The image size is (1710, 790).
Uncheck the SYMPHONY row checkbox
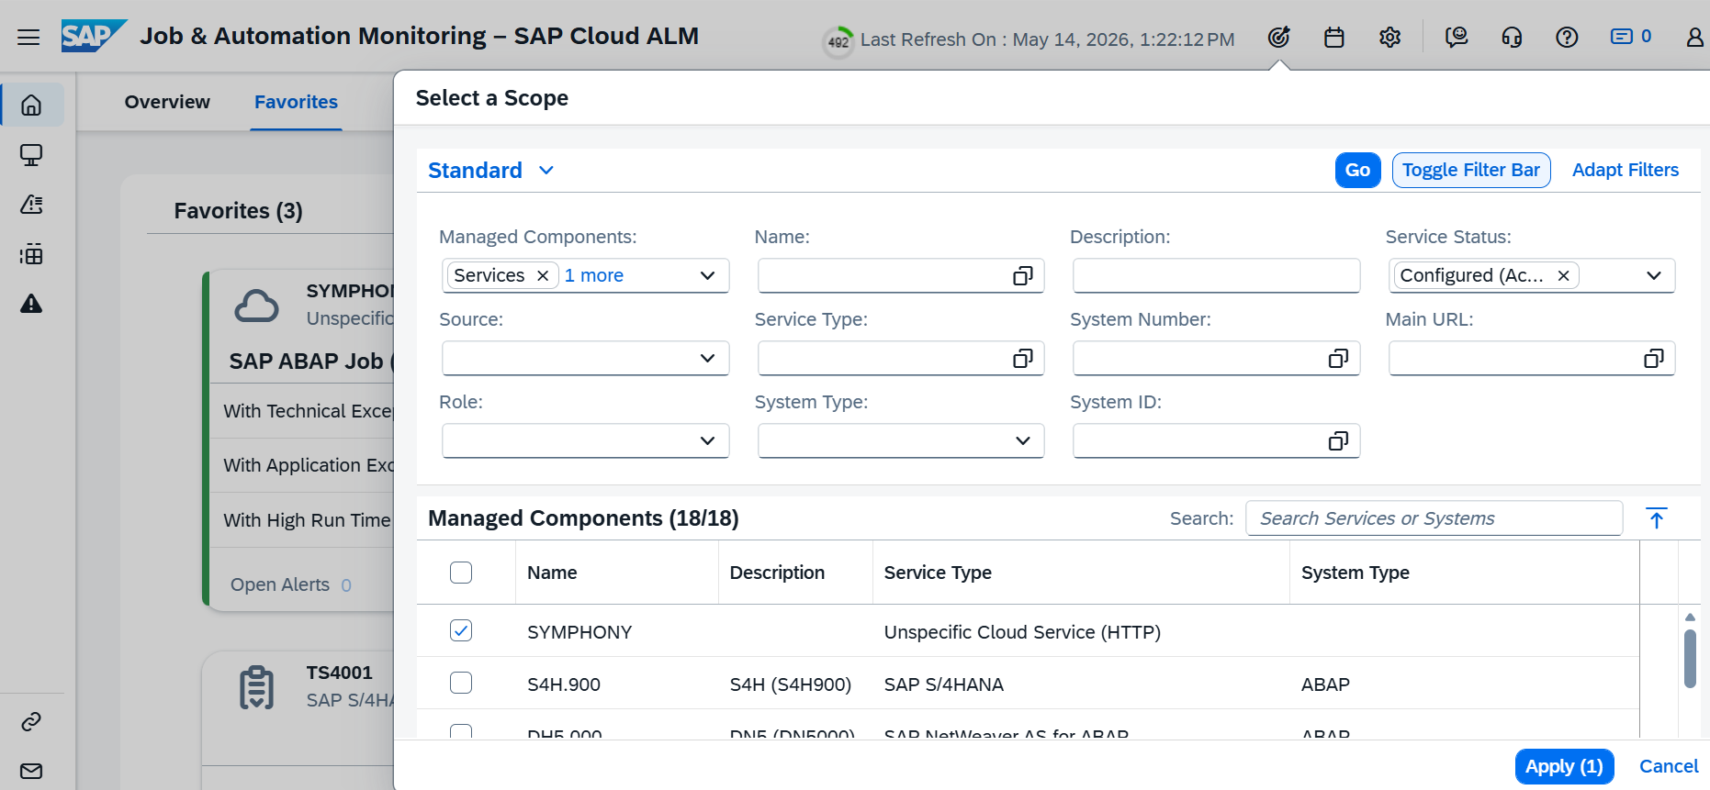click(461, 630)
